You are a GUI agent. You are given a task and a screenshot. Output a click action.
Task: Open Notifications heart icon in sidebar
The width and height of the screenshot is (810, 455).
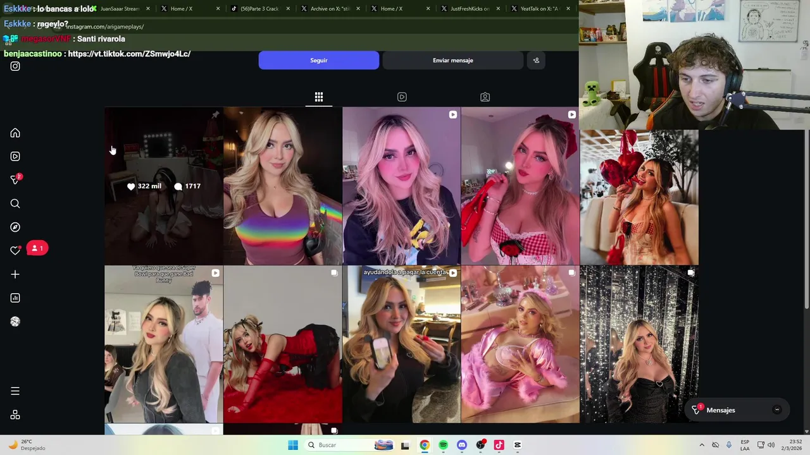point(15,250)
